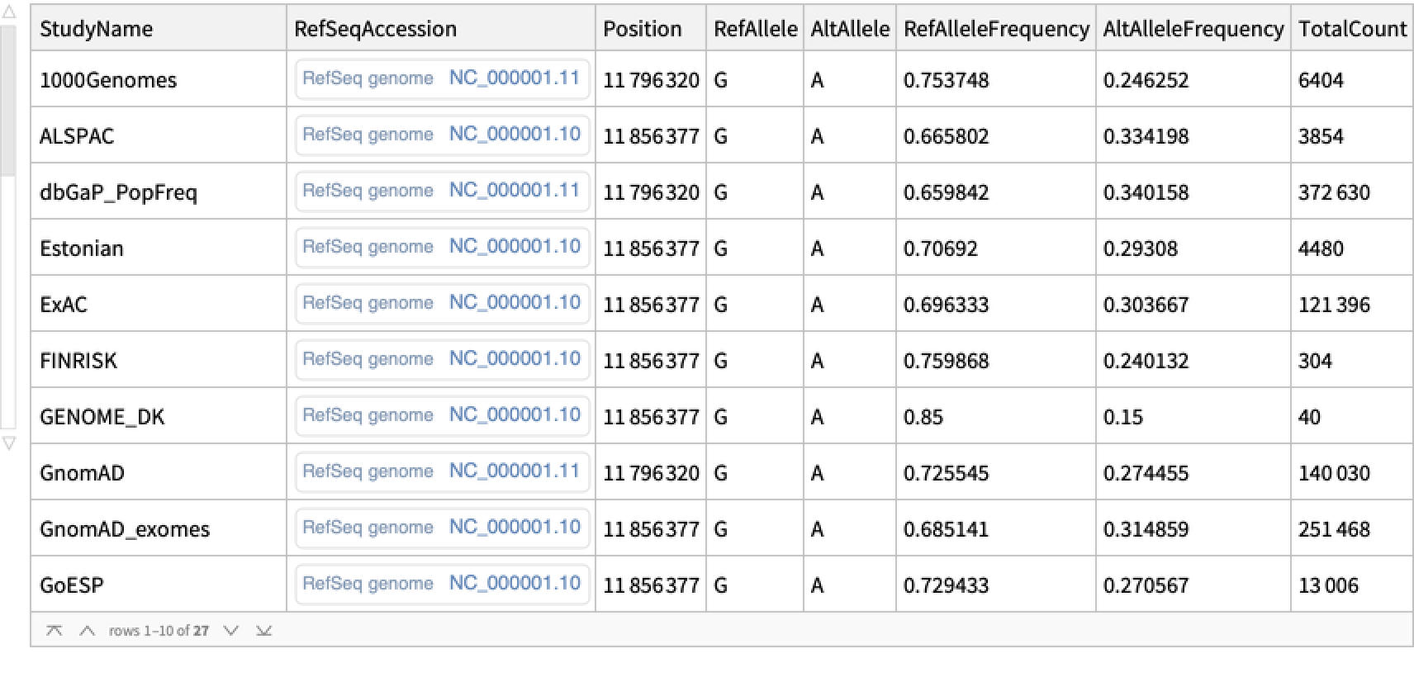This screenshot has height=677, width=1414.
Task: Click the vertical scrollbar thumb on the left
Action: tap(7, 99)
